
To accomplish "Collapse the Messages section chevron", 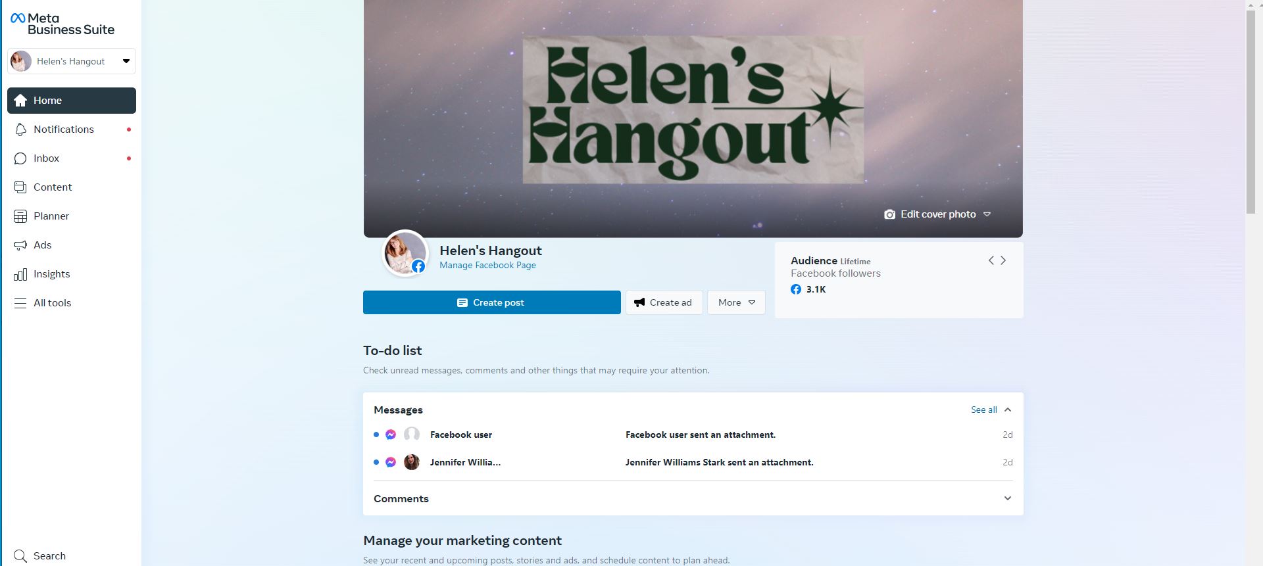I will 1008,410.
